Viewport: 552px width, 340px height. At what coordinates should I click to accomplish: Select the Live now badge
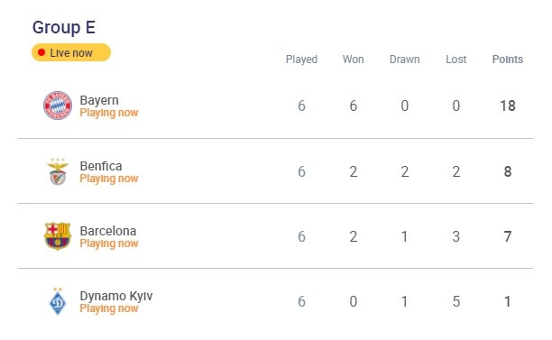[71, 52]
